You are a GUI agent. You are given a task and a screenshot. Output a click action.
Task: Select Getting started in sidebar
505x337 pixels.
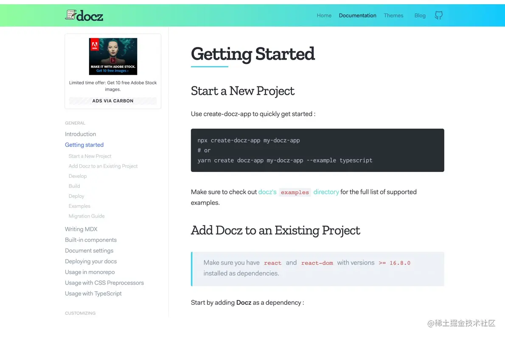84,145
